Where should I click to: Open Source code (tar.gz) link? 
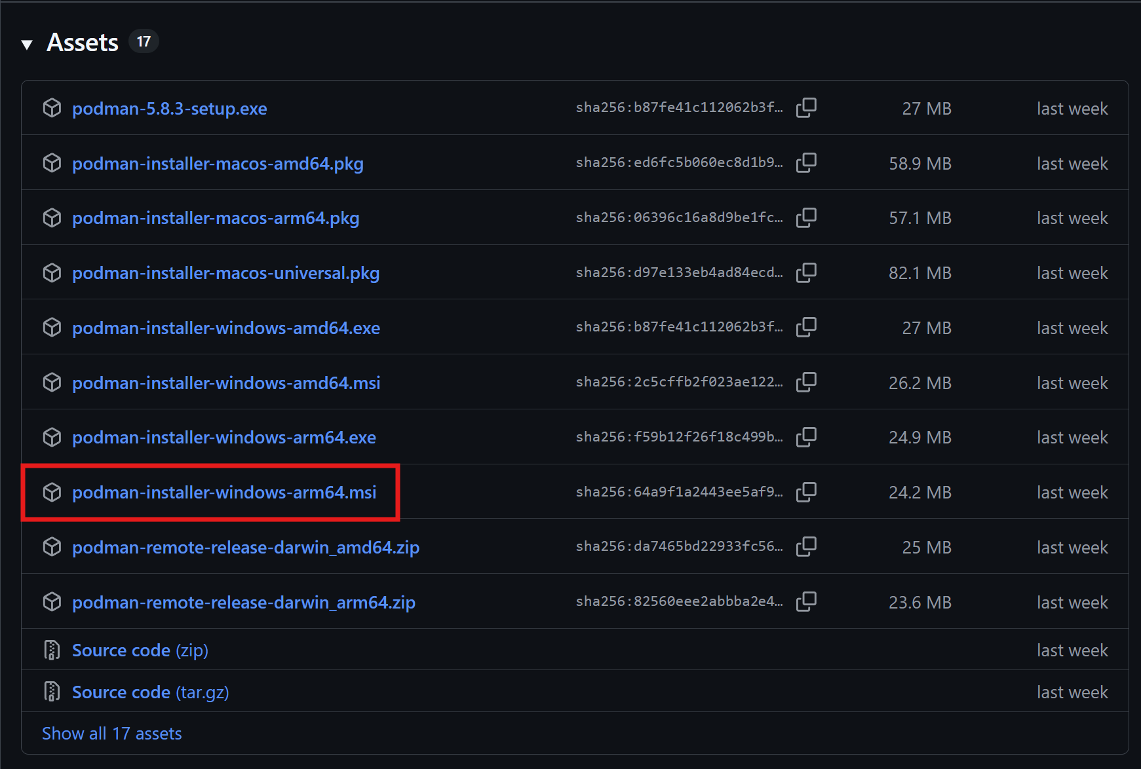pos(151,692)
